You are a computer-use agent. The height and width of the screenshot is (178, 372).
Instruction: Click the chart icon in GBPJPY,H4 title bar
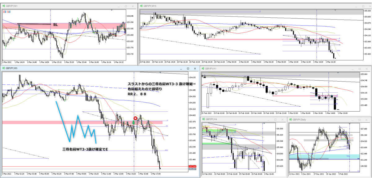[203, 119]
